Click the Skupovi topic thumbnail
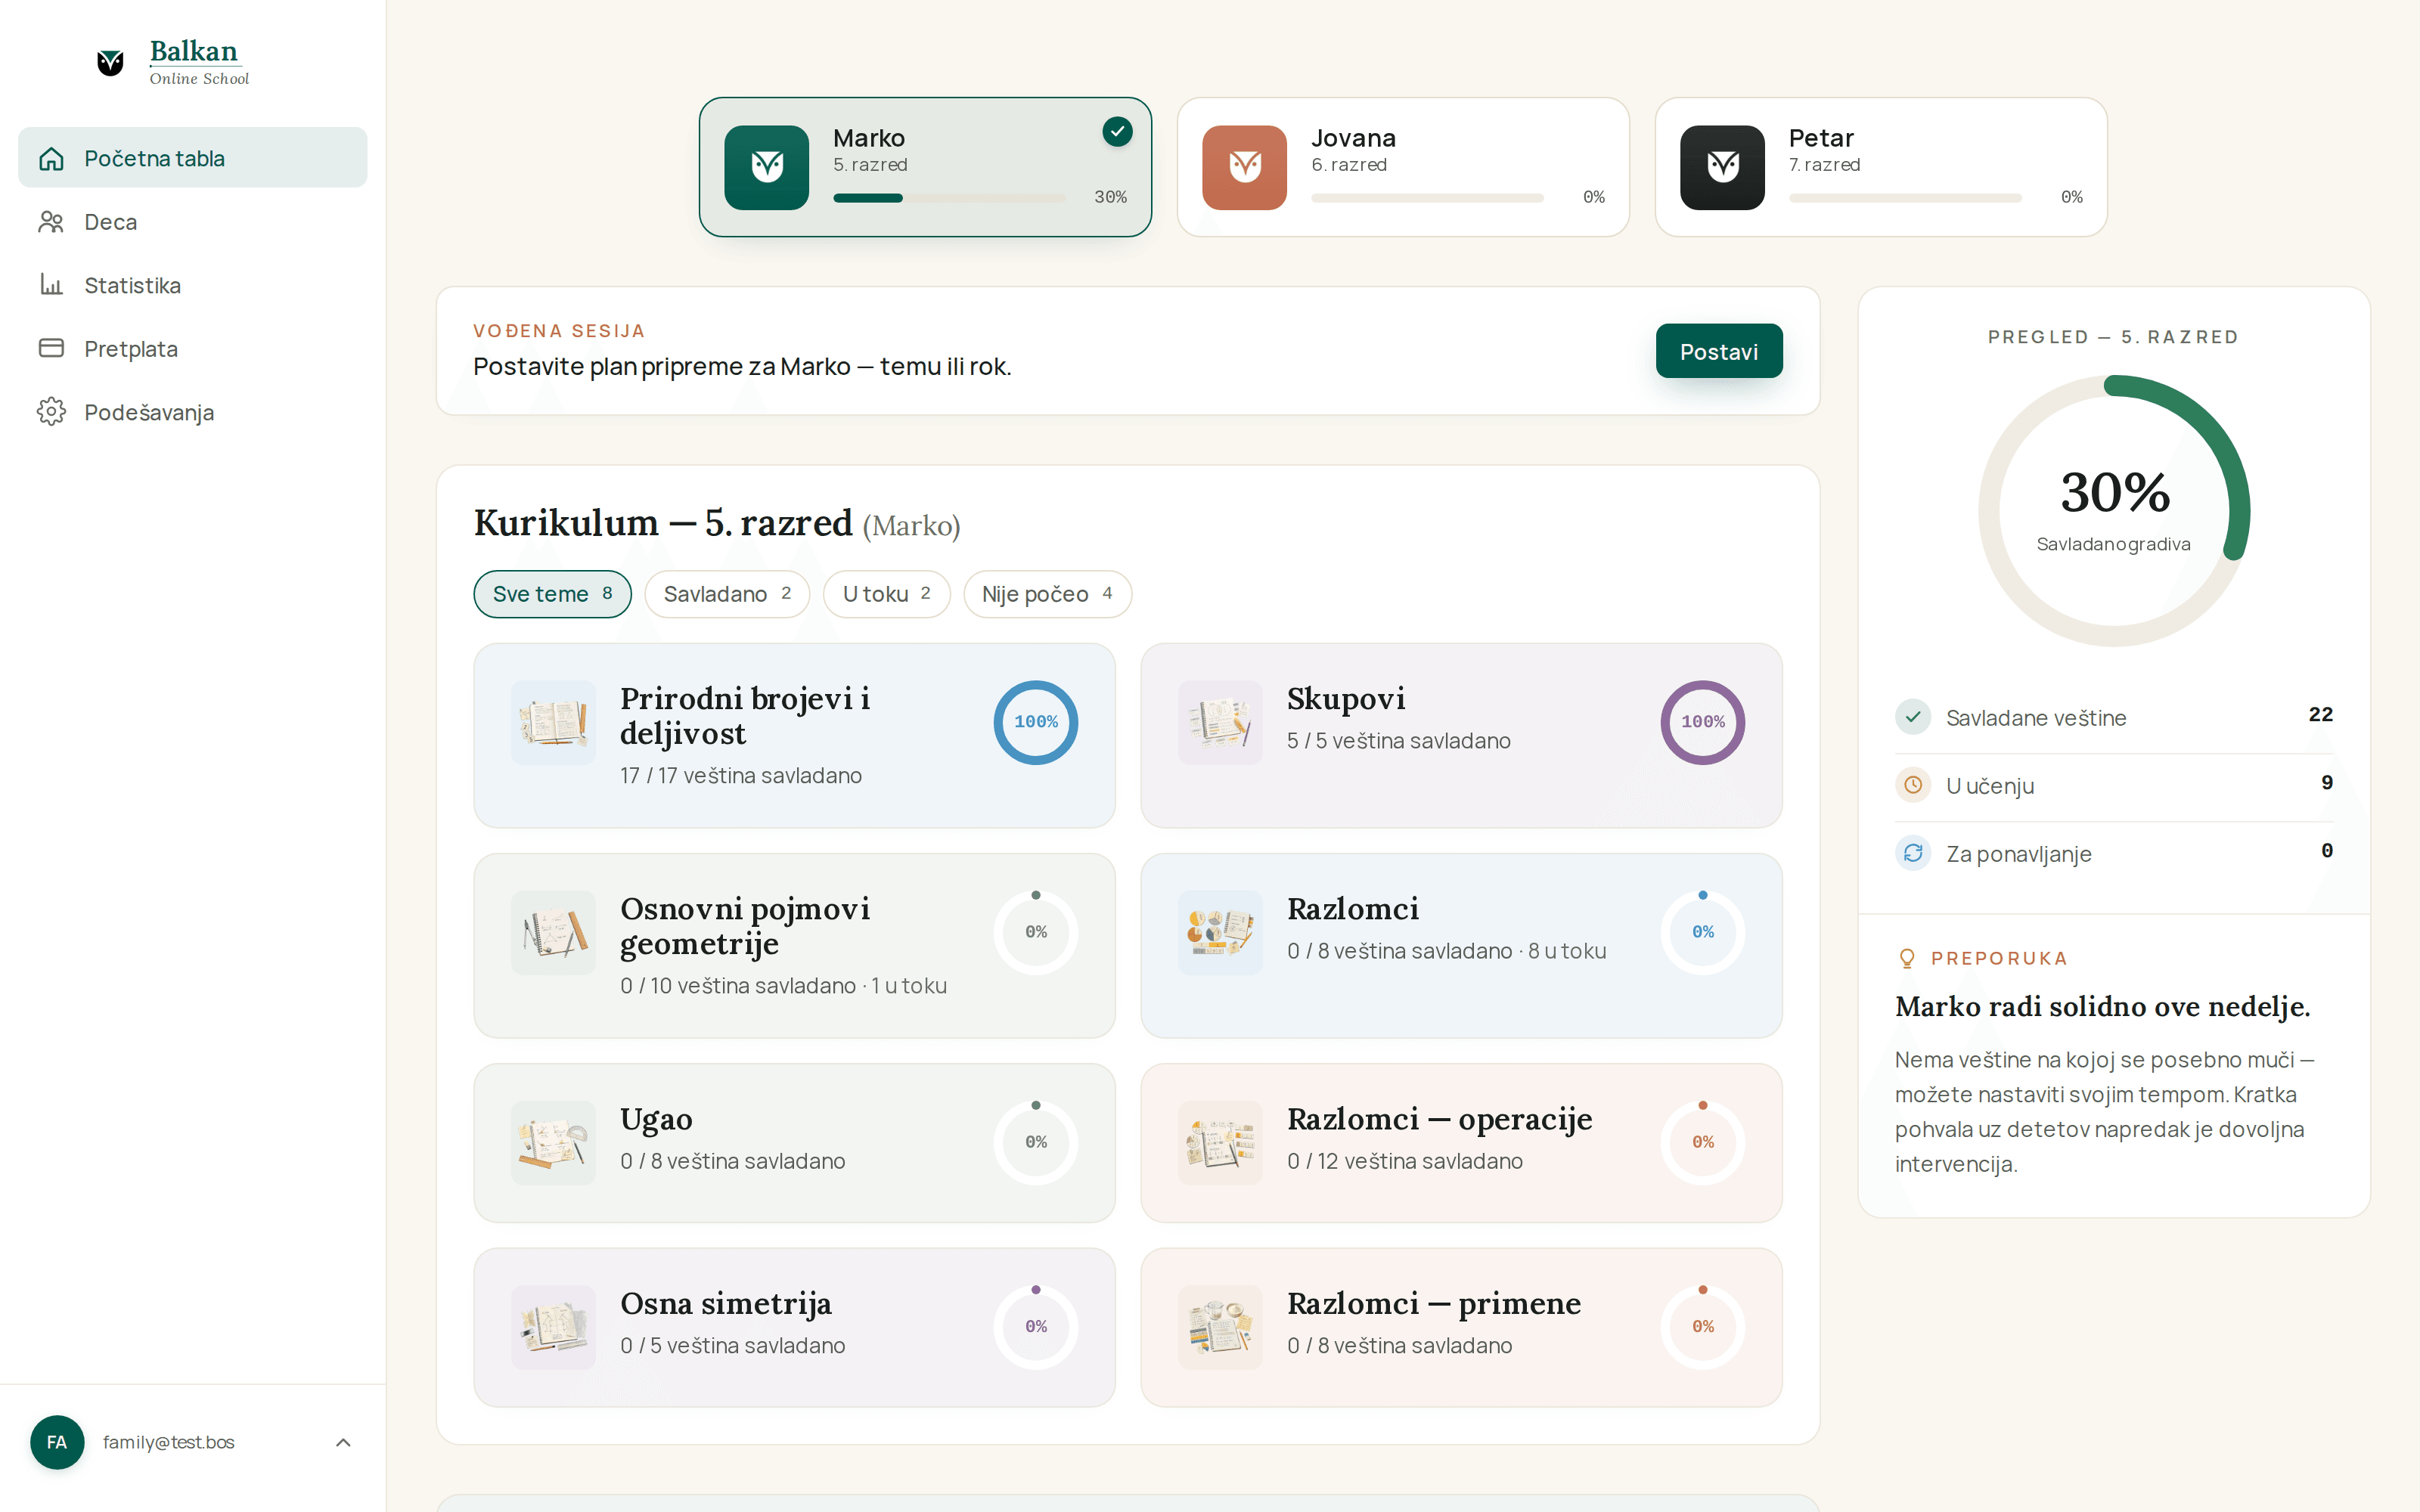The height and width of the screenshot is (1512, 2420). [x=1220, y=722]
